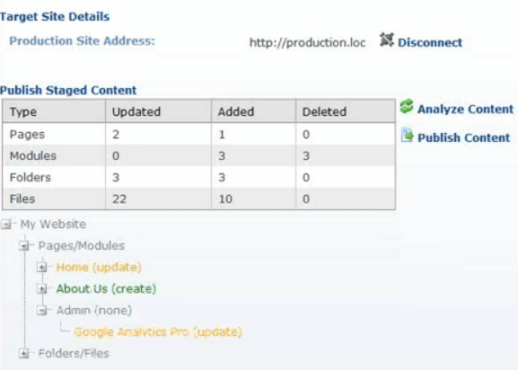
Task: Select Admin (none) tree item
Action: point(94,310)
